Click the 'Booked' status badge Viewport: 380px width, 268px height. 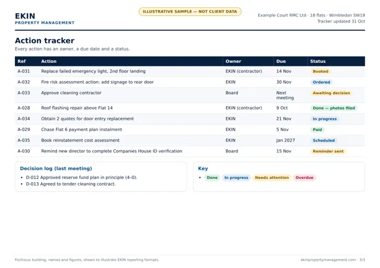(321, 71)
